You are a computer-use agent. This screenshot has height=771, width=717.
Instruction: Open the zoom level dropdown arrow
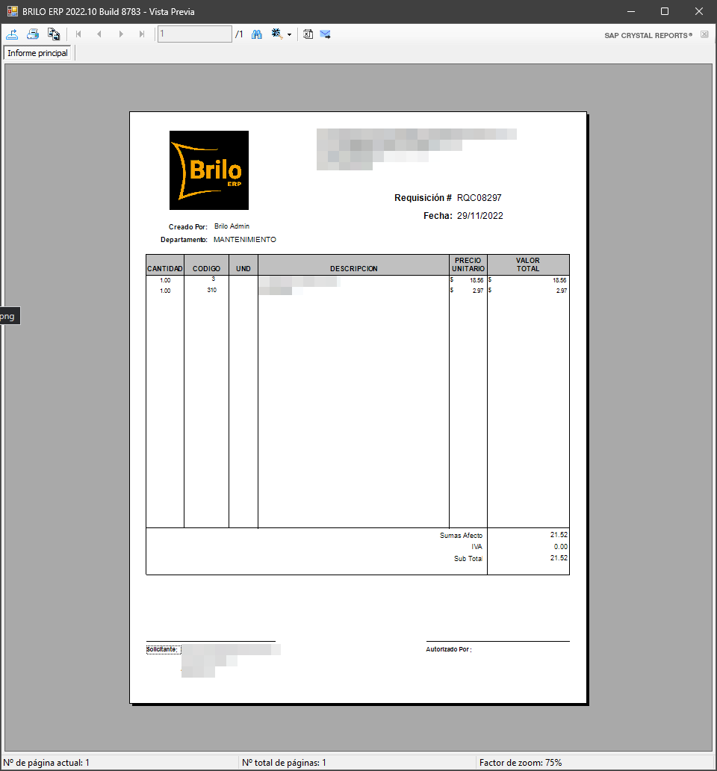pos(289,34)
